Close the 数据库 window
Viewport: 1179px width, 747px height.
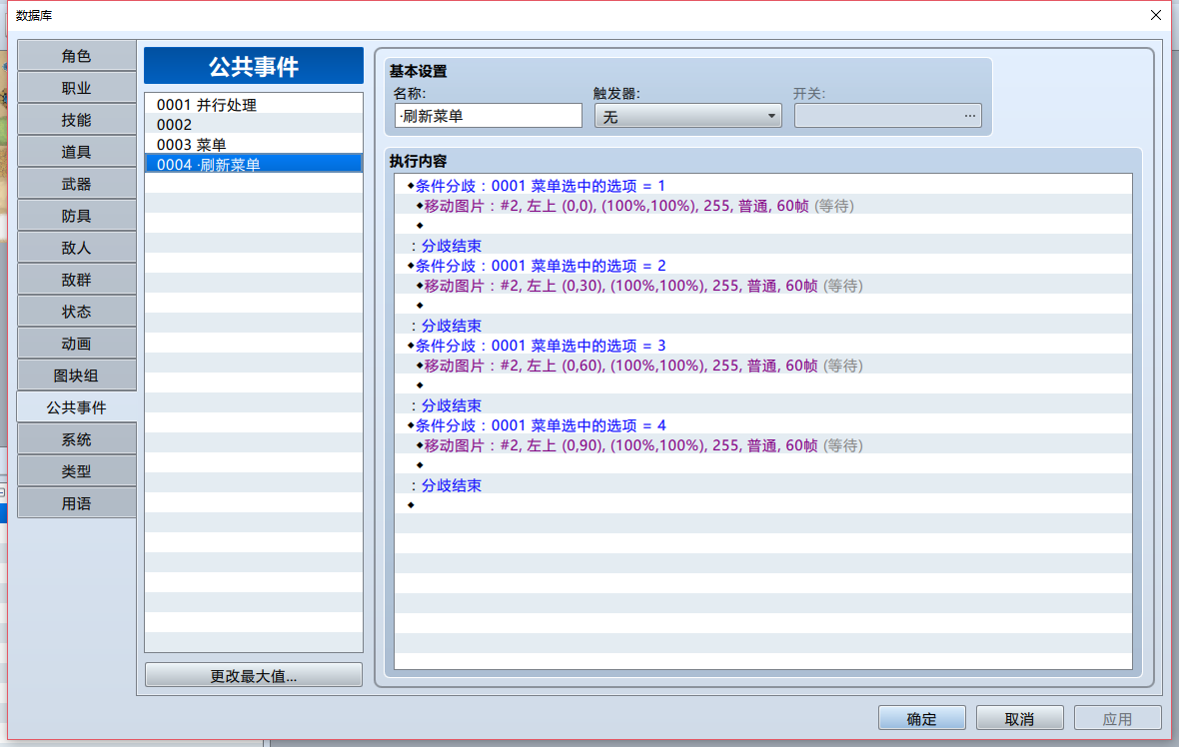point(1156,15)
